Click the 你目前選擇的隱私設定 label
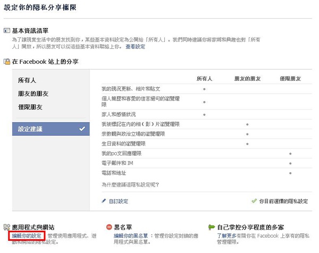This screenshot has width=319, height=253. 283,201
